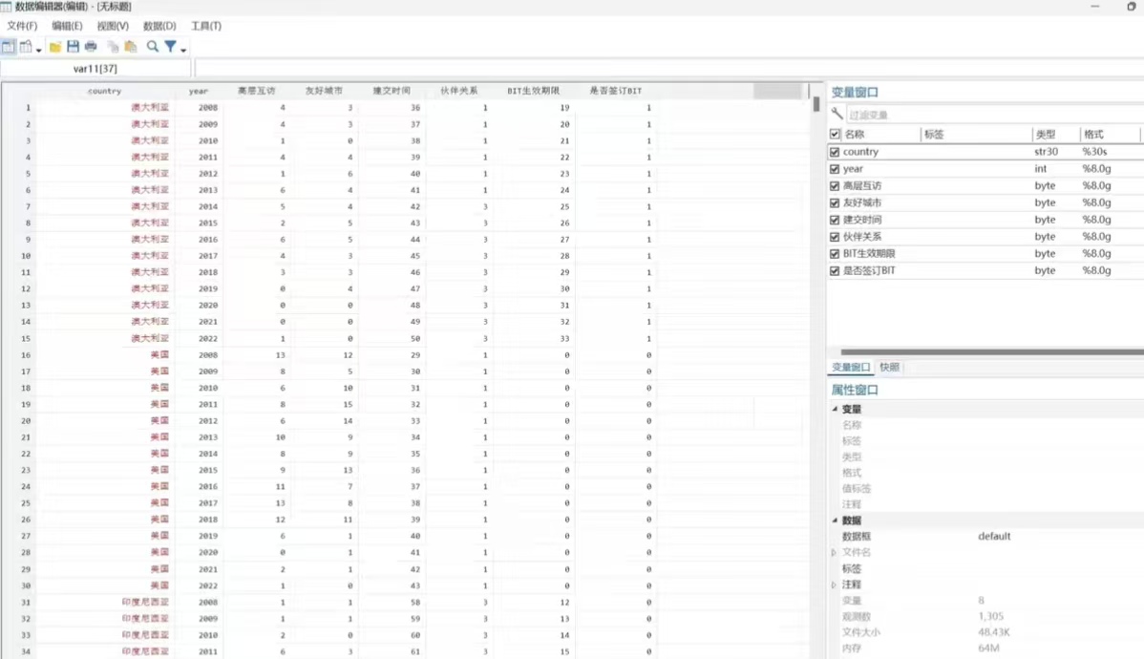The height and width of the screenshot is (659, 1144).
Task: Click the data grid vertical scrollbar thumb
Action: point(816,104)
